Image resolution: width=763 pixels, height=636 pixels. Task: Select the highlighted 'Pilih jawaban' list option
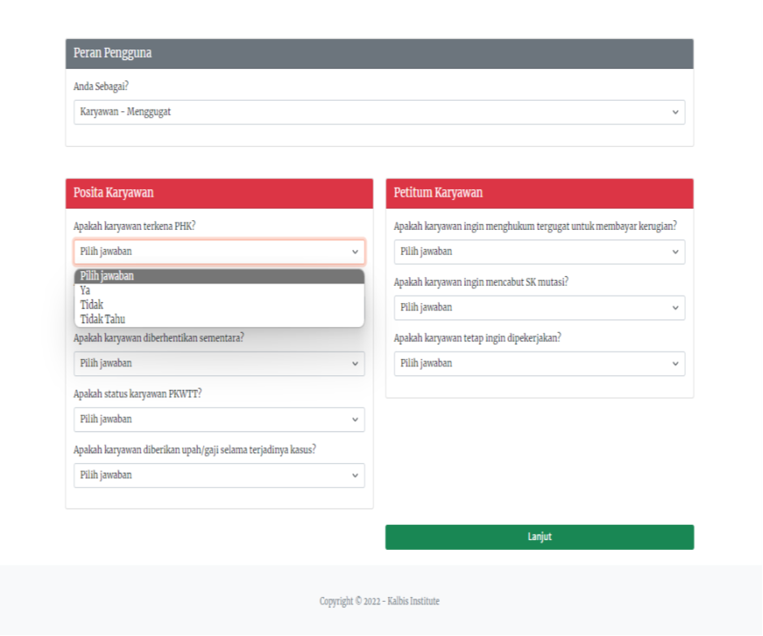click(107, 276)
